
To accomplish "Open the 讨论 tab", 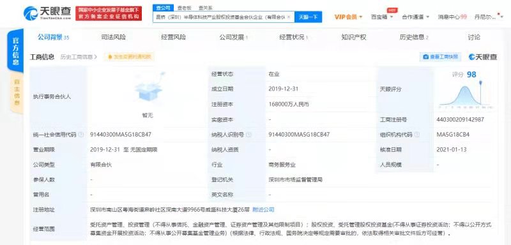I will [474, 38].
